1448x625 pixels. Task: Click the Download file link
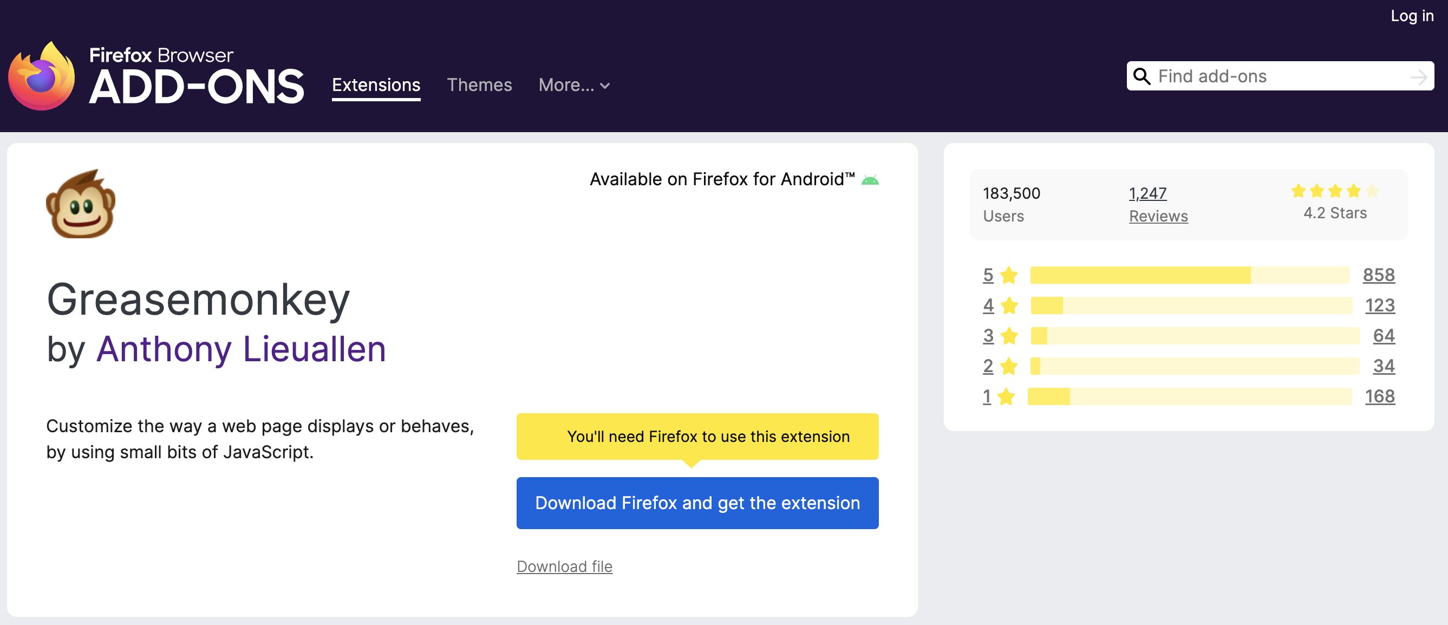(x=564, y=567)
